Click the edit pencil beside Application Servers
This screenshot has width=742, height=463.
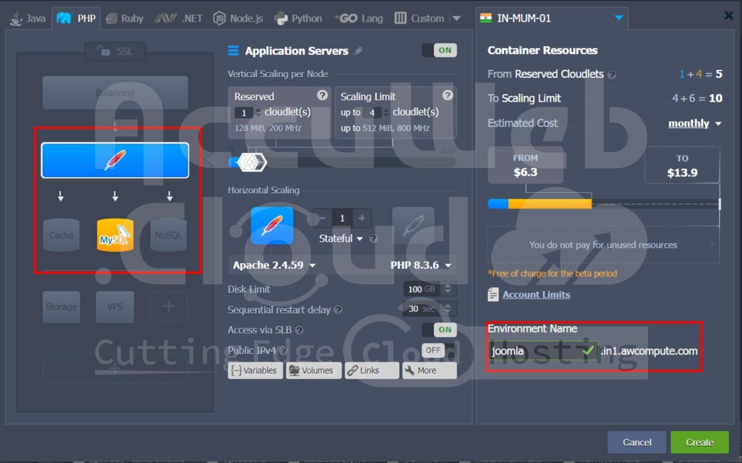point(359,52)
